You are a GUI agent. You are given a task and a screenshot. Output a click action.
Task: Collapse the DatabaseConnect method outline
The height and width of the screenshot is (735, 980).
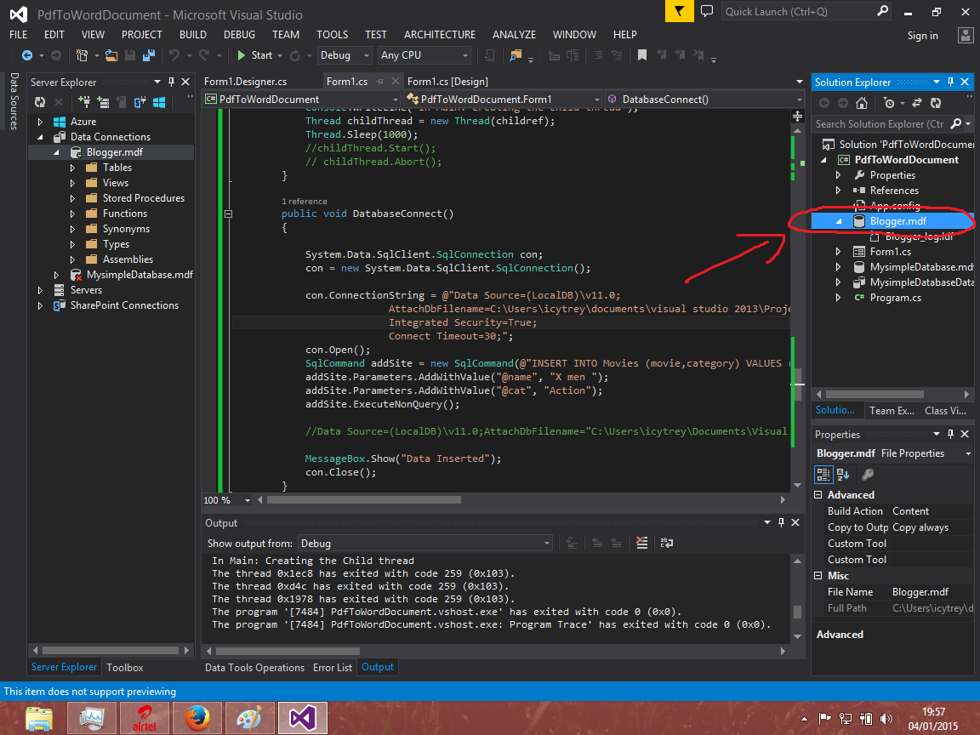[229, 214]
